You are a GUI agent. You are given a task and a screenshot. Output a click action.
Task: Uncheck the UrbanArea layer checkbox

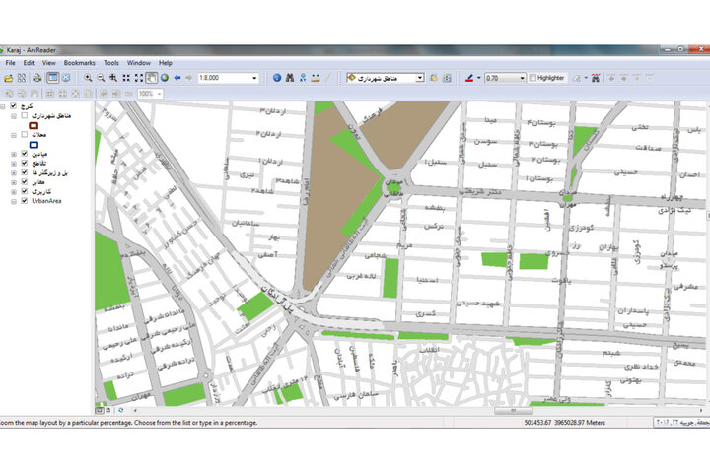[x=25, y=200]
